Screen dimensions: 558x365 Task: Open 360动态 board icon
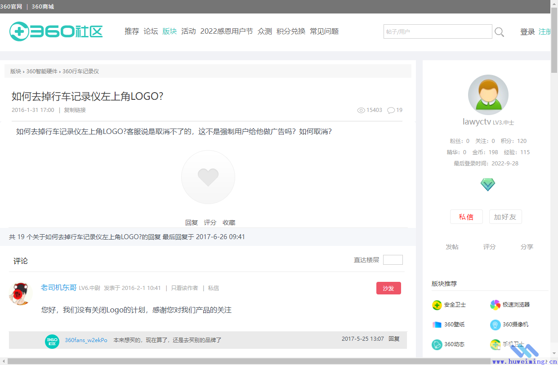(437, 344)
